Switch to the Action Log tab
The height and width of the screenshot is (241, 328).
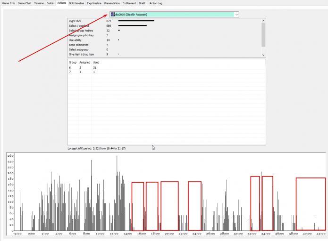tap(156, 3)
